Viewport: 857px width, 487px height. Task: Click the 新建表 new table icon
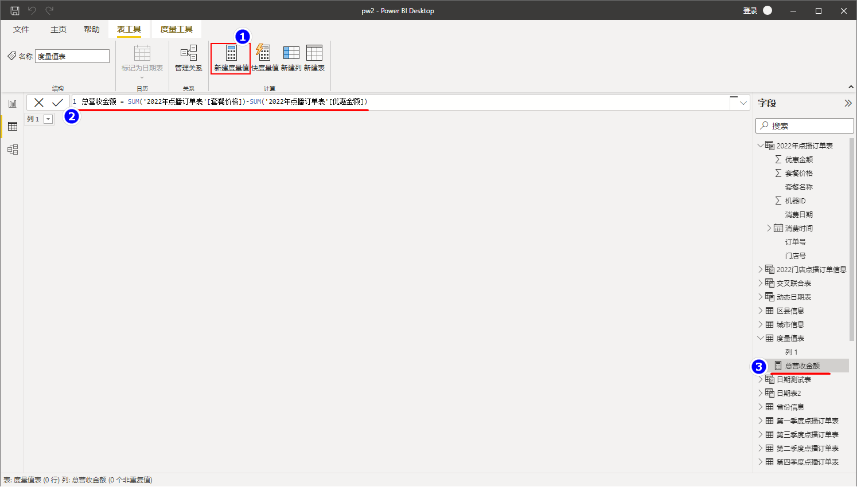pos(314,53)
